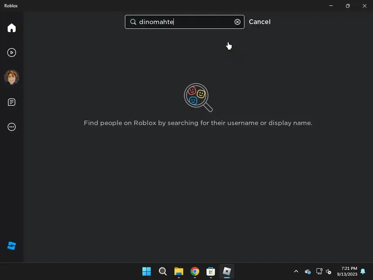Click the muted volume tray icon
The width and height of the screenshot is (373, 280).
point(329,271)
